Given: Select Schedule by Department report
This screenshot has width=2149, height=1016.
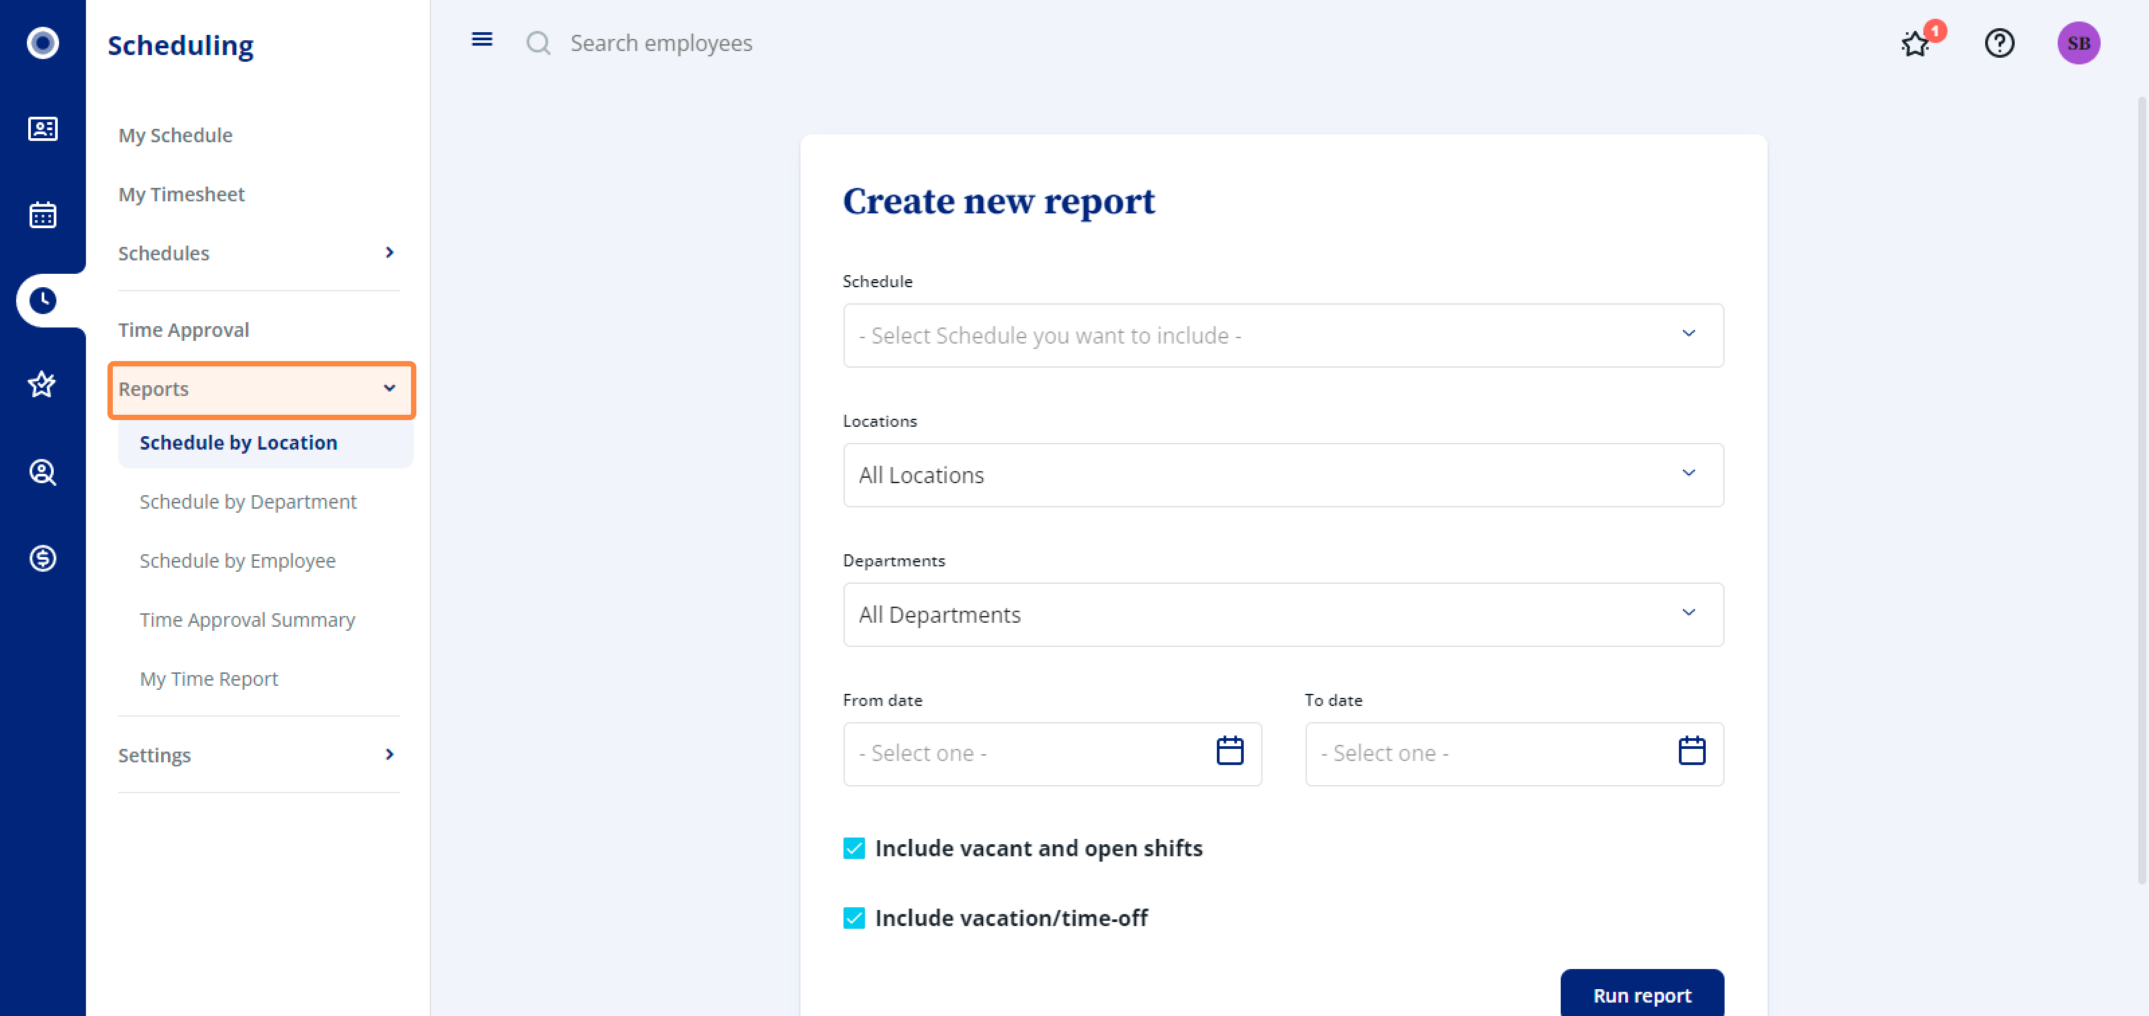Looking at the screenshot, I should 248,502.
